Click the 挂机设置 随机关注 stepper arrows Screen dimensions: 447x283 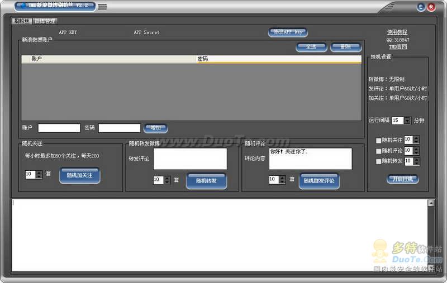point(416,140)
